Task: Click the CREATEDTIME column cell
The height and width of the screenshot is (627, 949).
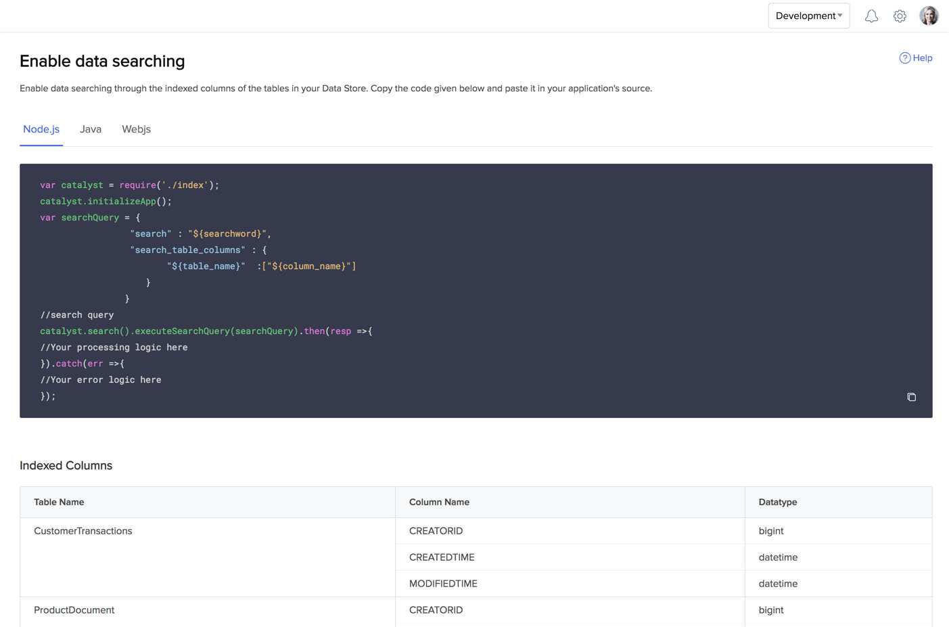Action: 442,557
